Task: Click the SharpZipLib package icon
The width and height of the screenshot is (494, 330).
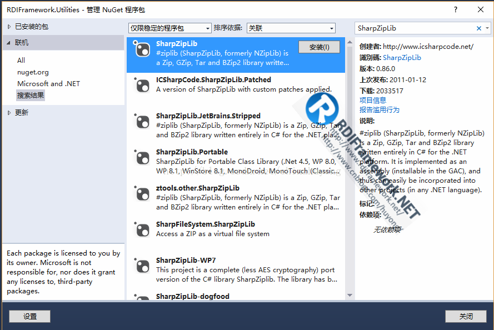Action: click(x=142, y=49)
